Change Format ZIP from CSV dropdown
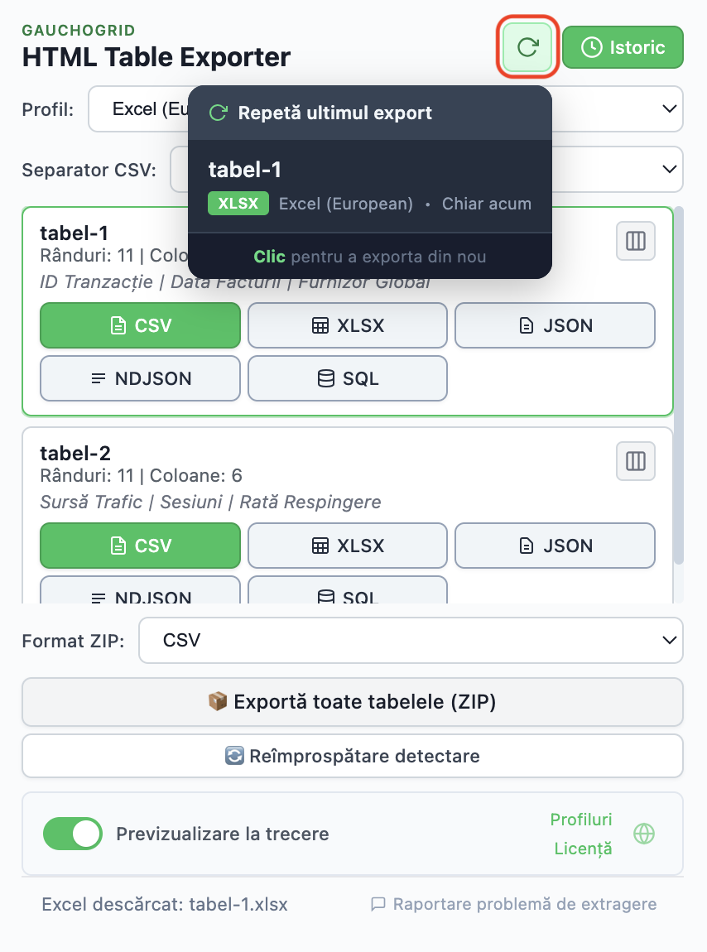 (x=411, y=640)
